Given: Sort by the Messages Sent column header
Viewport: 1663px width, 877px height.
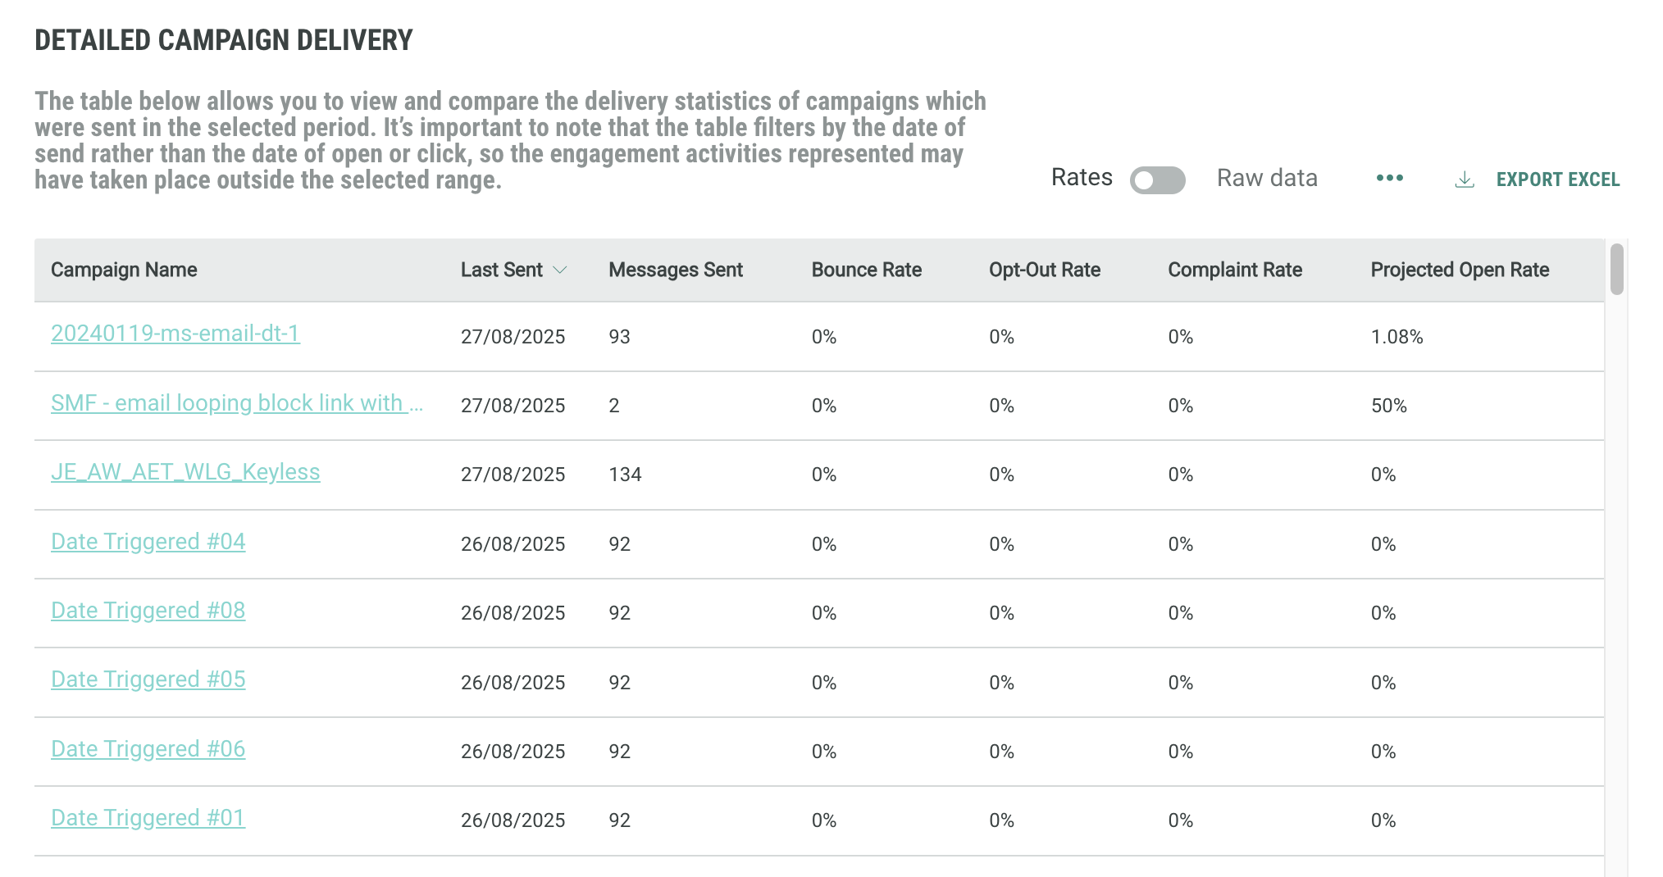Looking at the screenshot, I should [x=675, y=270].
